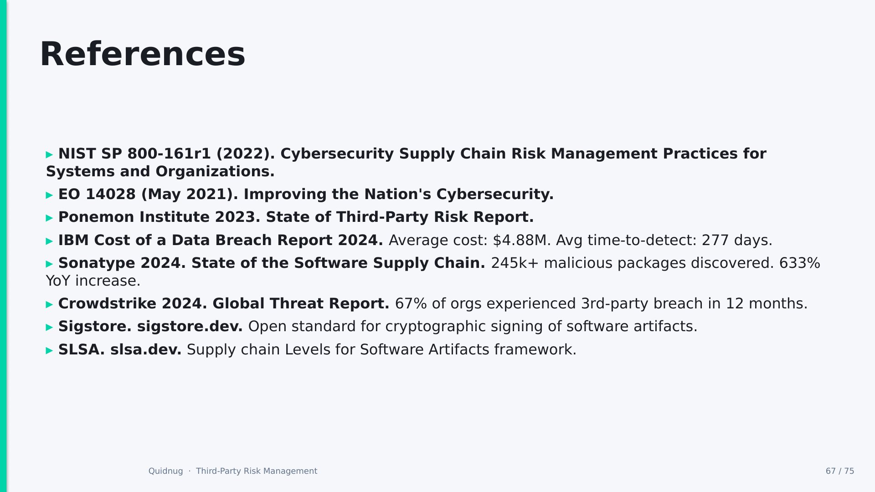Select the Ponemon State of Third-Party Risk reference
The image size is (875, 492).
[296, 217]
